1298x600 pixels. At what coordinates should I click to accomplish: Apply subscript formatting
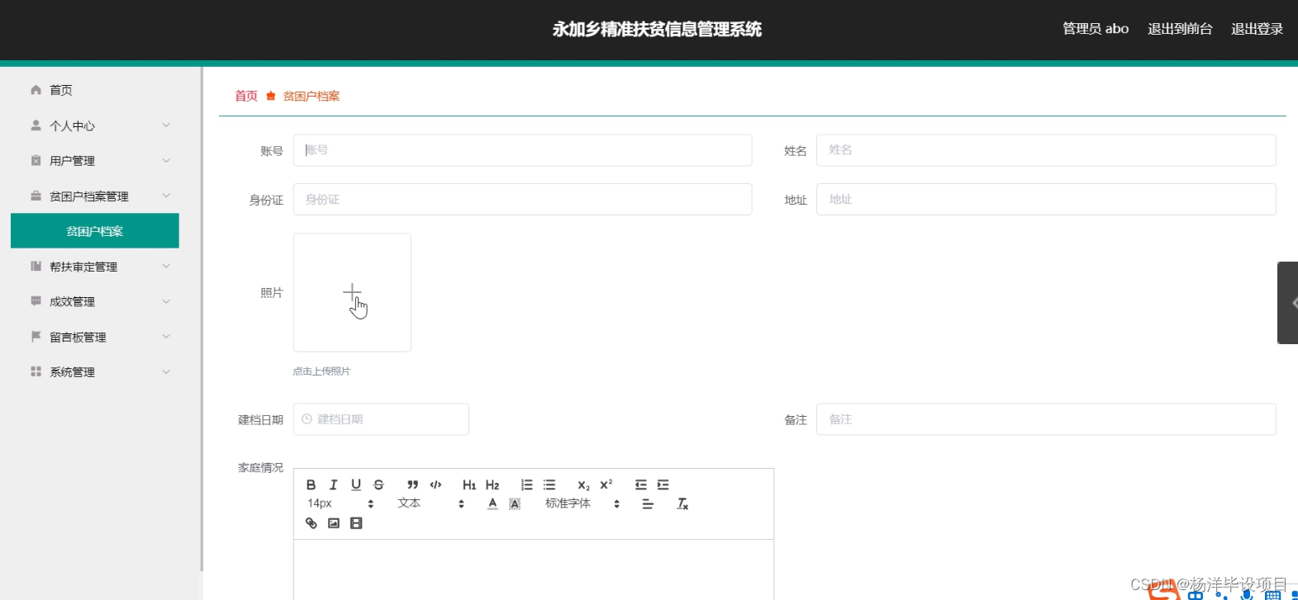coord(583,484)
